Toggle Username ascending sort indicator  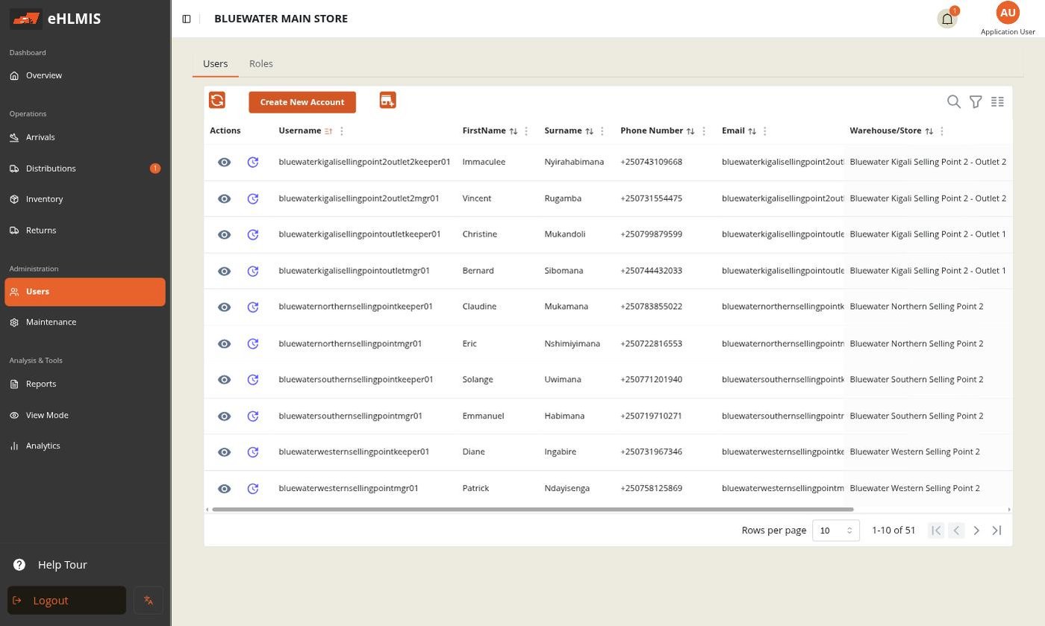point(328,131)
